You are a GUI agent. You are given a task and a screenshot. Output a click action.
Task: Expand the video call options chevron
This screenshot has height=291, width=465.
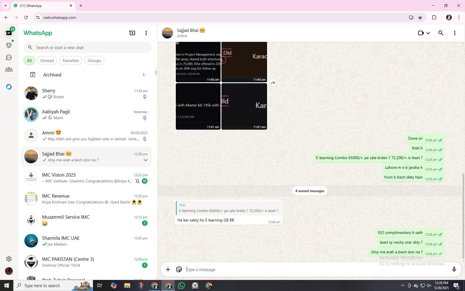(428, 33)
